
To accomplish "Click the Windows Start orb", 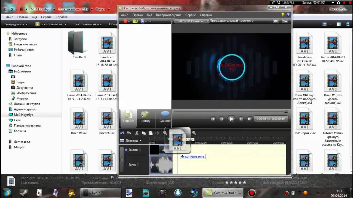I will [x=7, y=193].
